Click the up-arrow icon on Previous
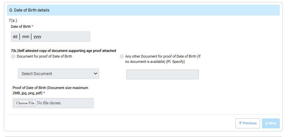 point(240,123)
